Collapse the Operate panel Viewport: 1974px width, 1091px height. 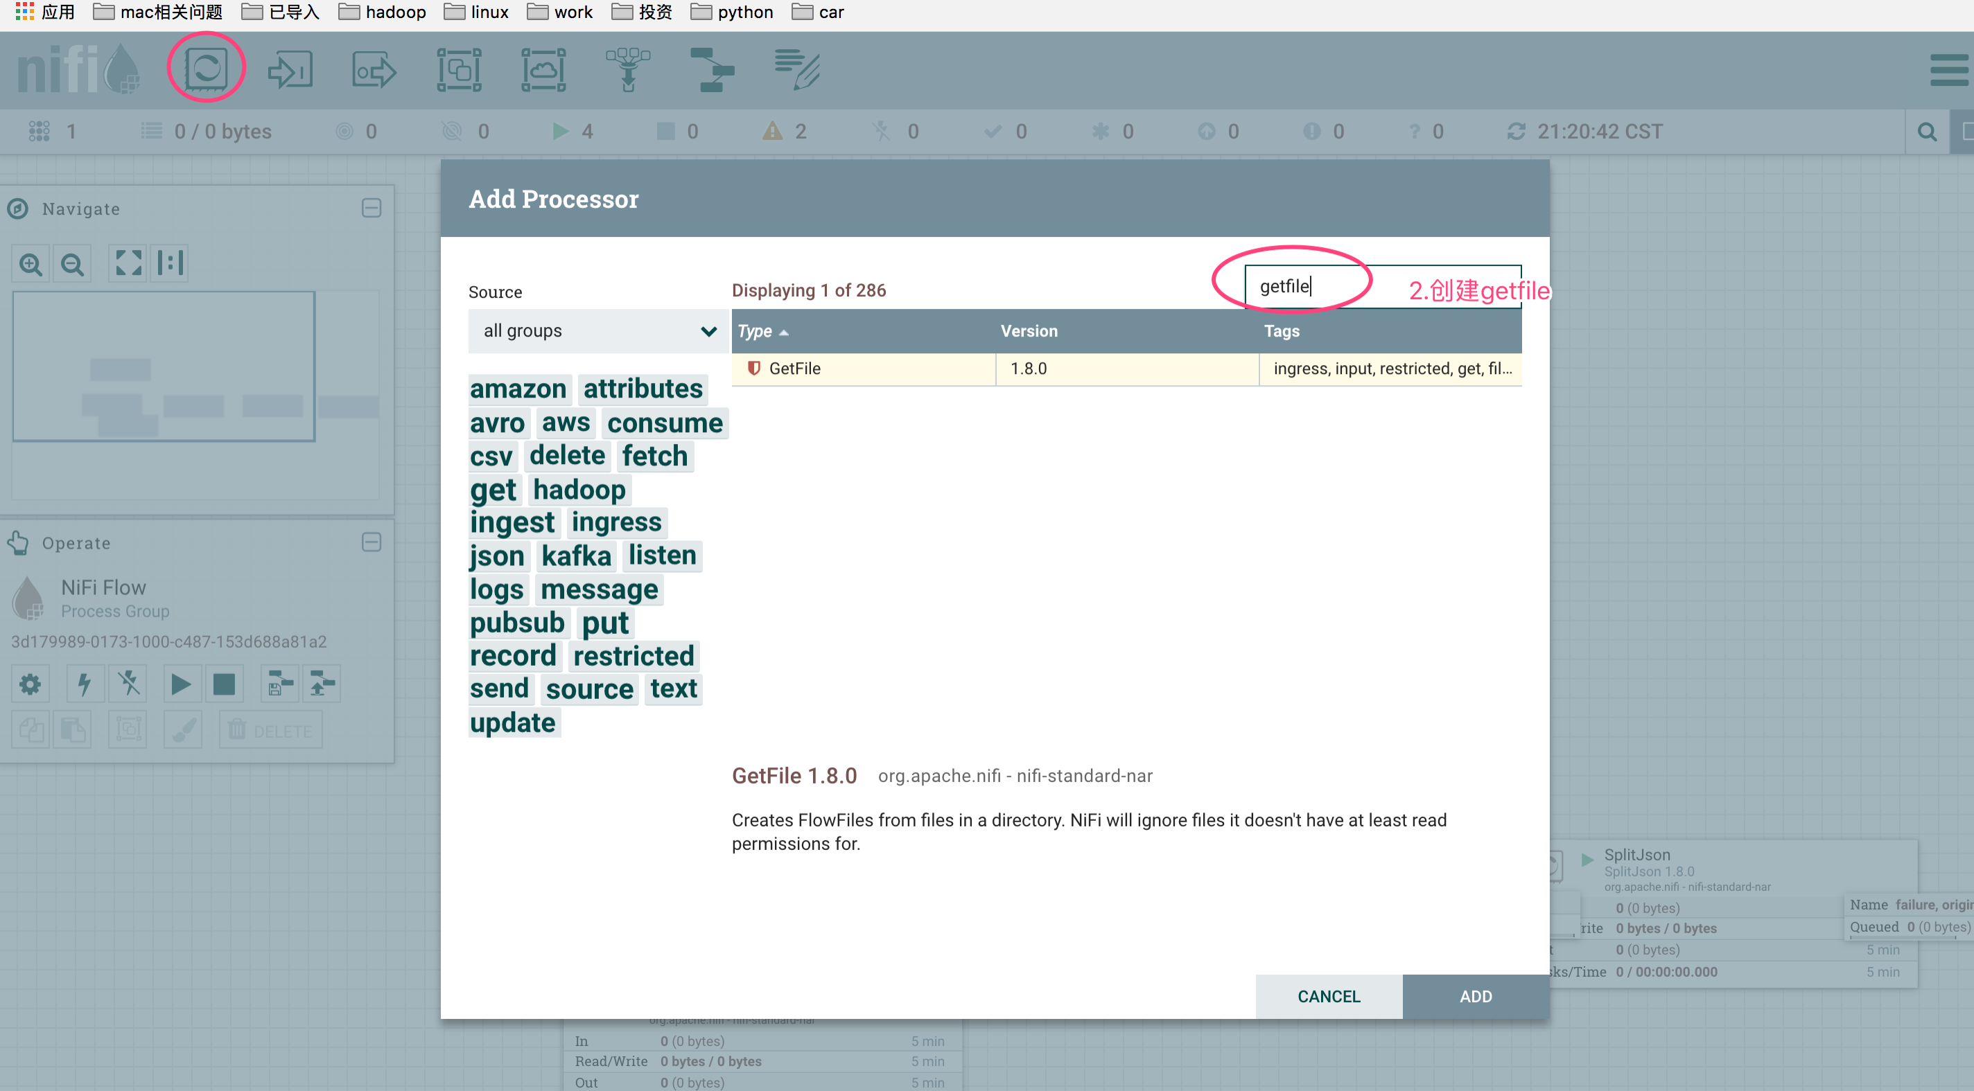tap(371, 543)
